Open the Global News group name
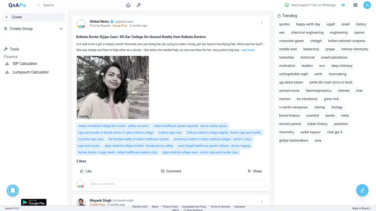The height and width of the screenshot is (211, 376). tap(99, 22)
